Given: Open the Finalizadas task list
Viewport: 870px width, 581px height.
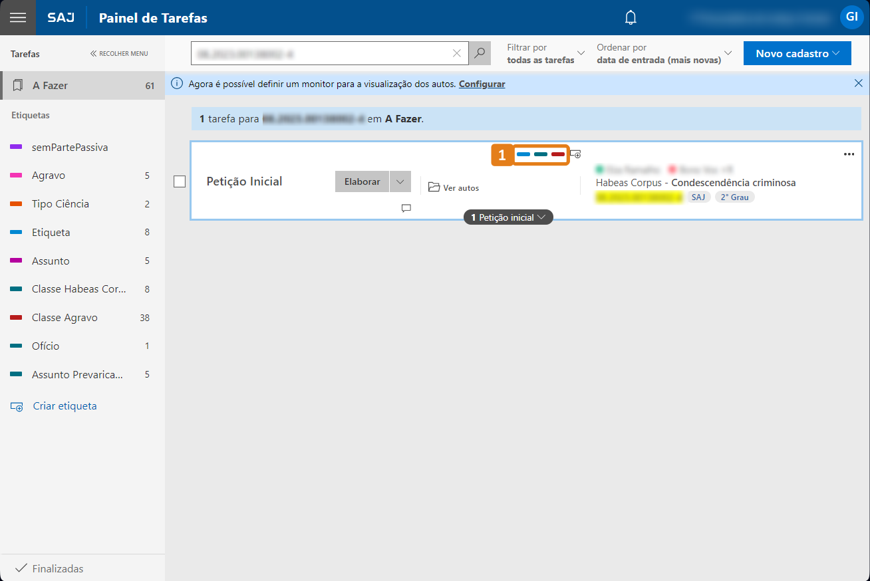Looking at the screenshot, I should tap(57, 568).
